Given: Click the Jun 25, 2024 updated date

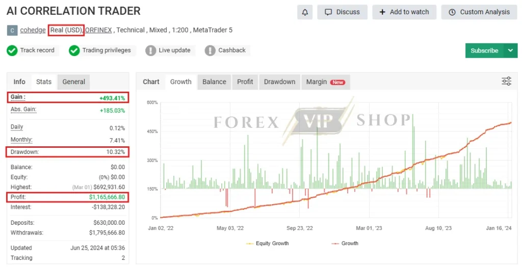Looking at the screenshot, I should coord(97,248).
